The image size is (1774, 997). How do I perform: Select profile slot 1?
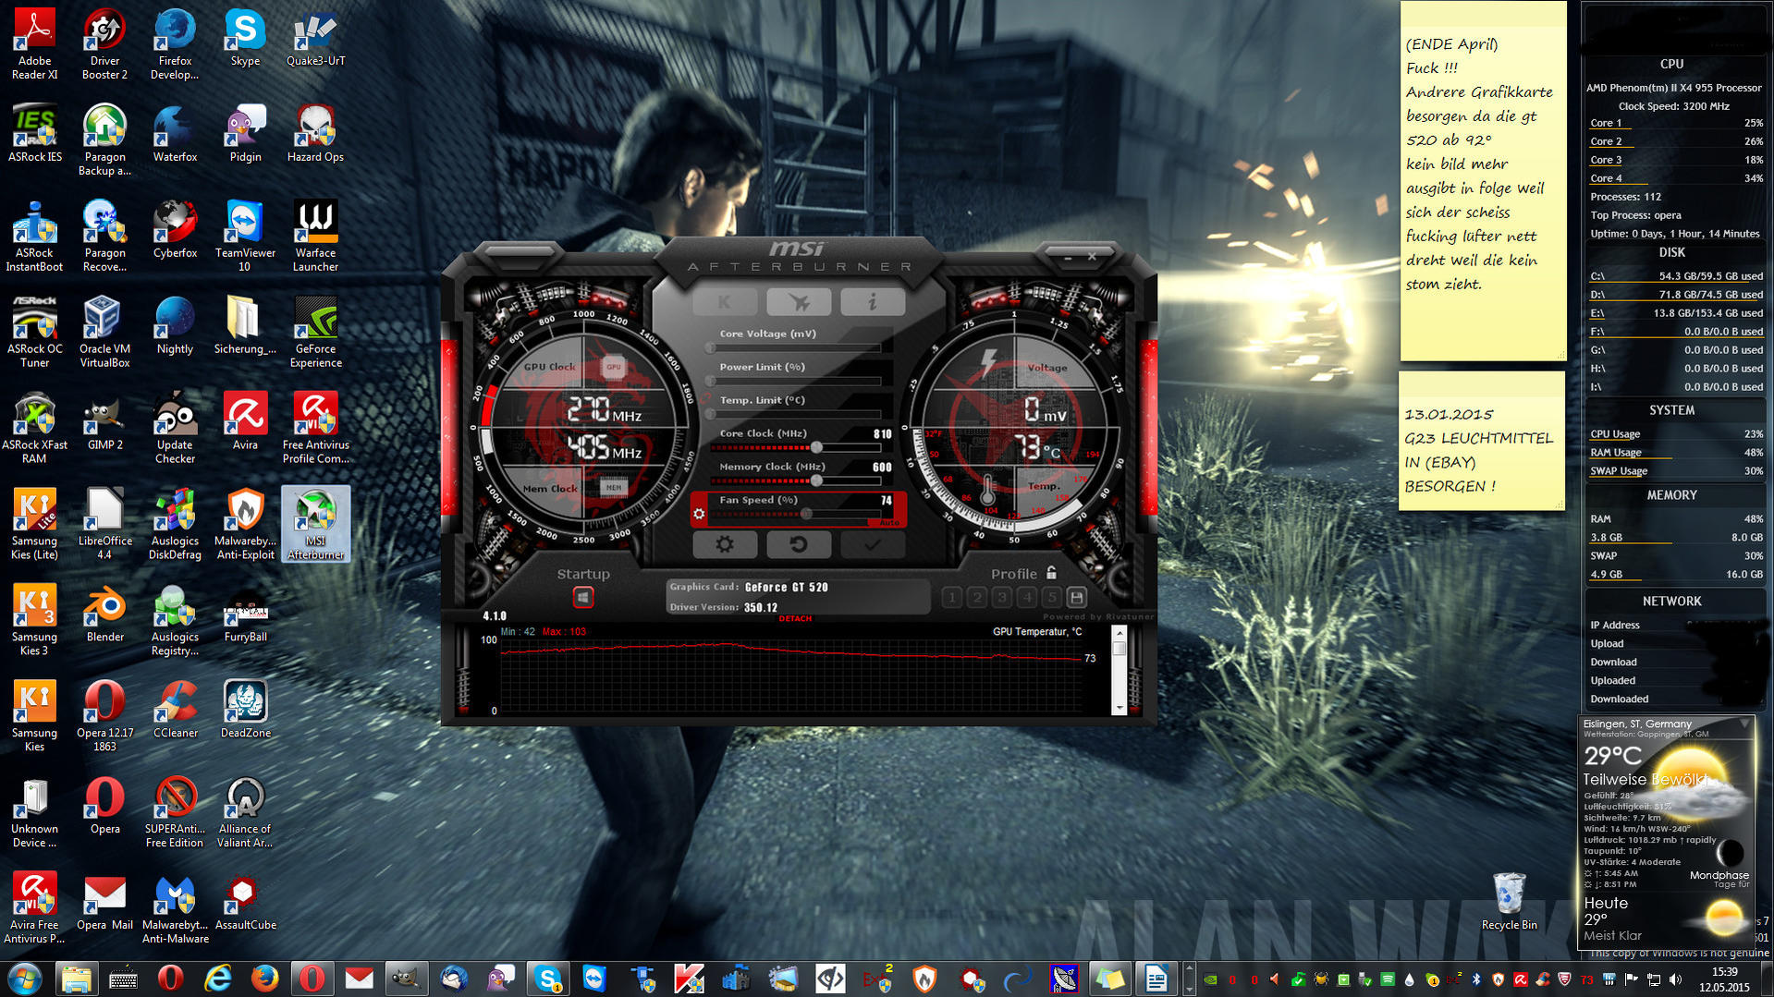point(952,598)
